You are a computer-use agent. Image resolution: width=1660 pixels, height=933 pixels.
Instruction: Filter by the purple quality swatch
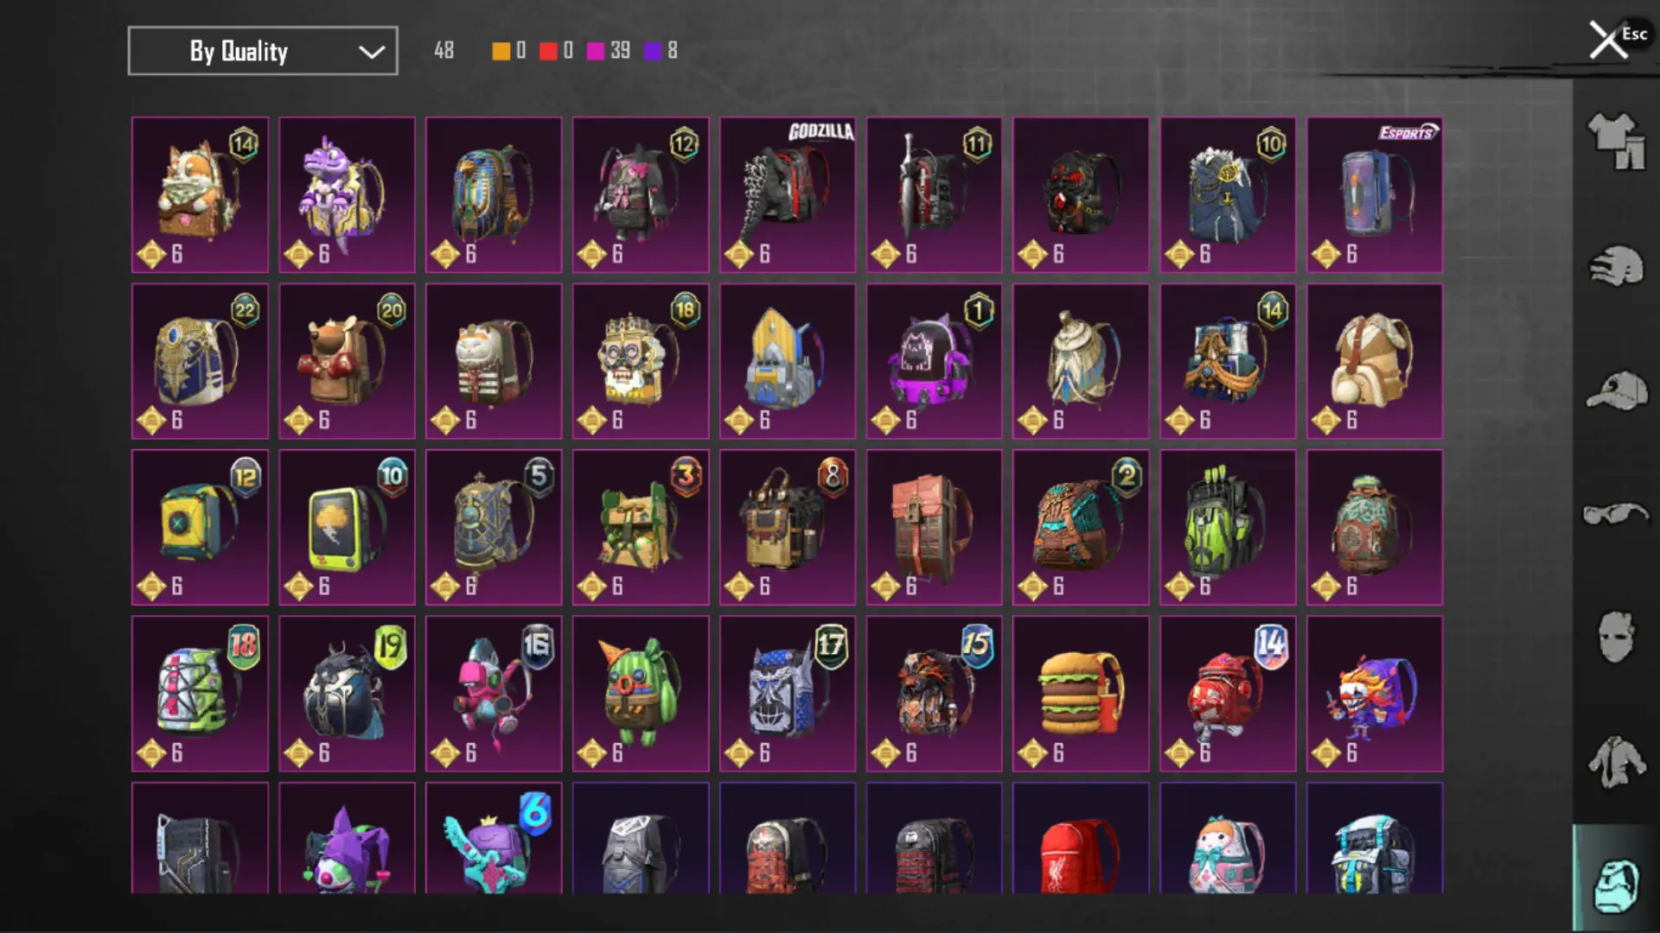pyautogui.click(x=653, y=51)
